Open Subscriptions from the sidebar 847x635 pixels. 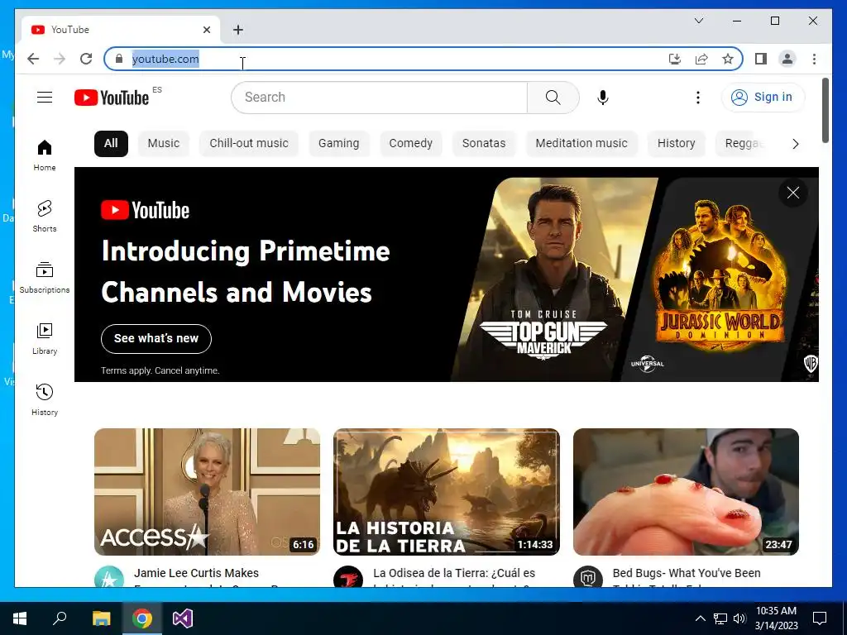(45, 278)
